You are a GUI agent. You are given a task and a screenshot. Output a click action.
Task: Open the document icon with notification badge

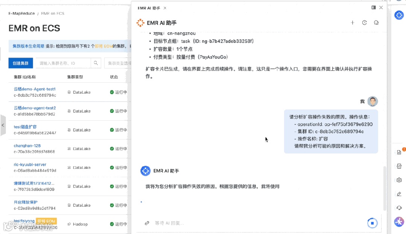pyautogui.click(x=399, y=152)
